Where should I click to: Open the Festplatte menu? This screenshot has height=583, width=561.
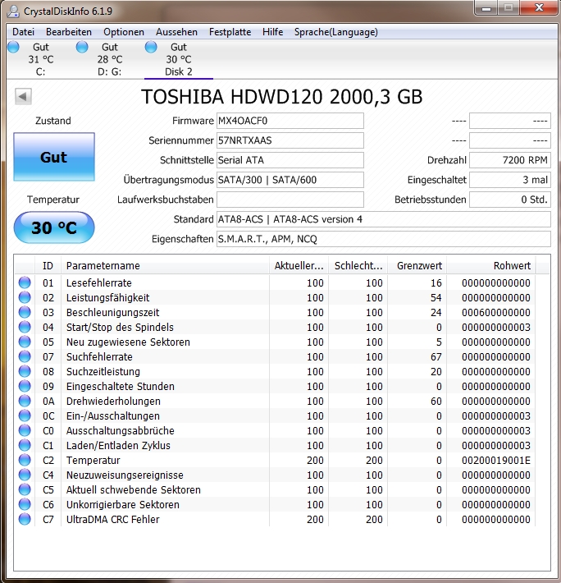230,32
